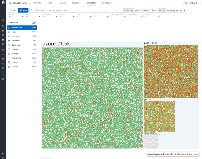The width and height of the screenshot is (202, 159).
Task: Select the Hosts hexagon icon
Action: pos(9,32)
